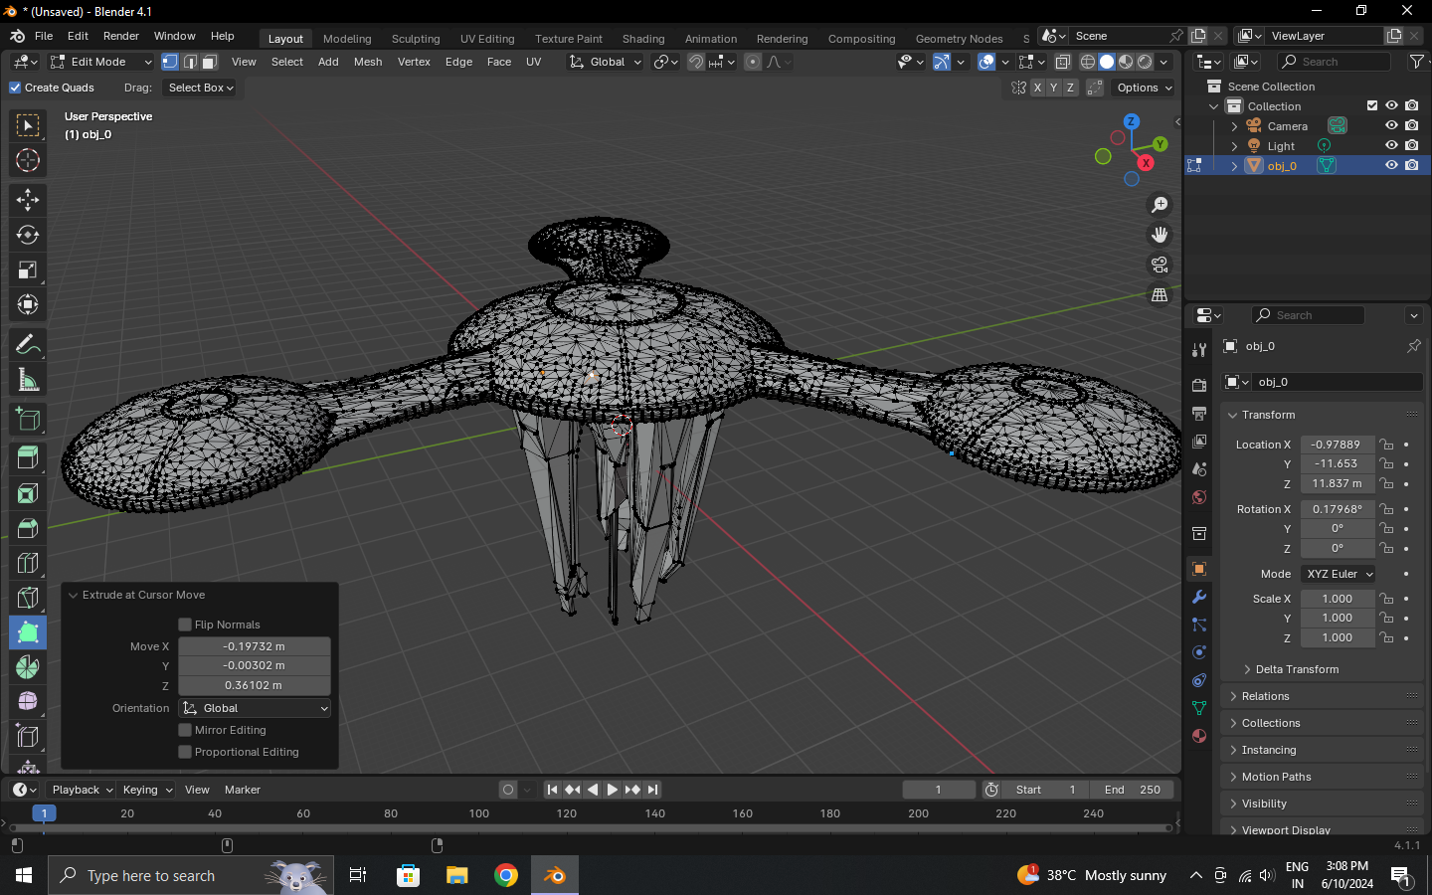This screenshot has width=1432, height=895.
Task: Open the Modifiers wrench properties tab
Action: [1199, 597]
